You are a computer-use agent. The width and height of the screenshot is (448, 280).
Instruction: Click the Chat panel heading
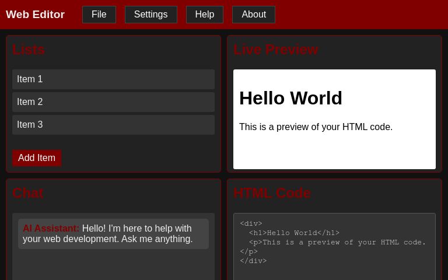coord(27,193)
